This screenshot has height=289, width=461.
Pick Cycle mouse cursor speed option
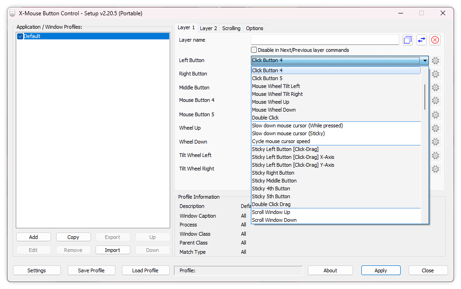(x=281, y=141)
